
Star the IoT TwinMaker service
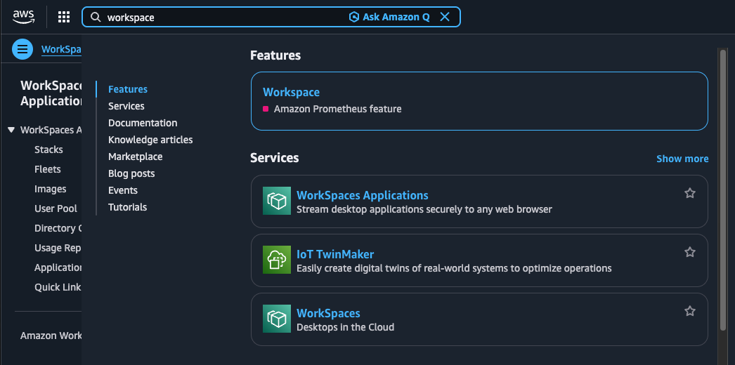coord(689,252)
